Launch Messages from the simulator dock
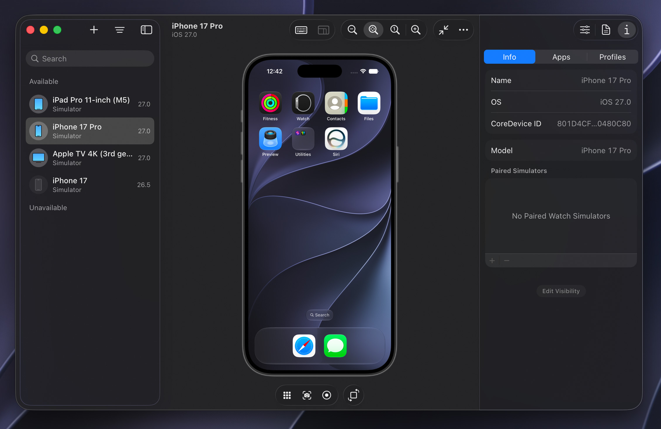 click(x=335, y=346)
